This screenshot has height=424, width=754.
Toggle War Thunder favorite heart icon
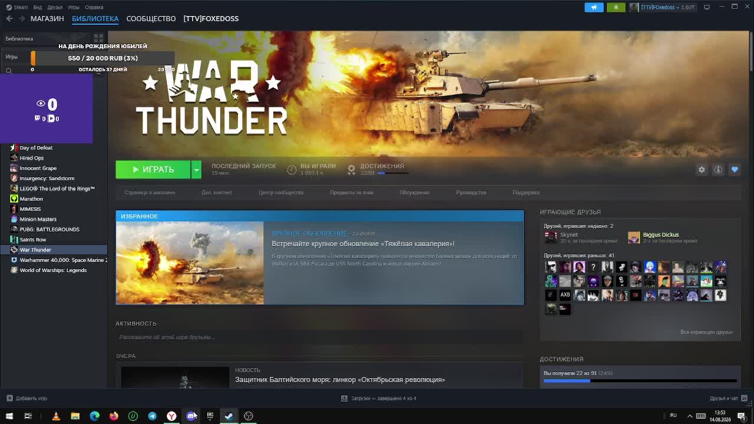(735, 170)
